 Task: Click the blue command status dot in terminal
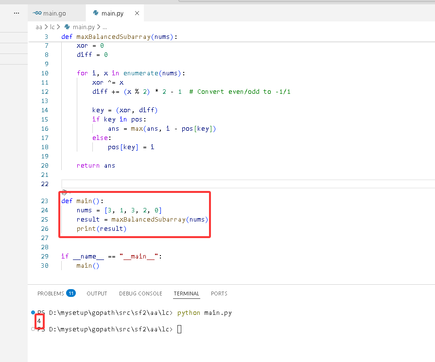click(33, 312)
